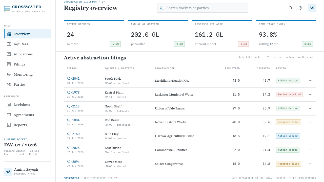Open filing link AQ-1978
This screenshot has height=182, width=324.
pyautogui.click(x=73, y=93)
